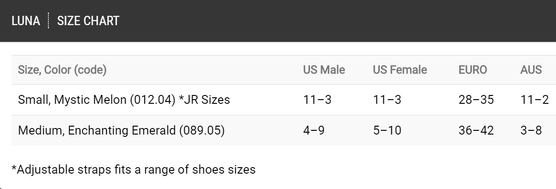Click US Female size 11–3 cell
This screenshot has height=189, width=556.
click(x=387, y=100)
